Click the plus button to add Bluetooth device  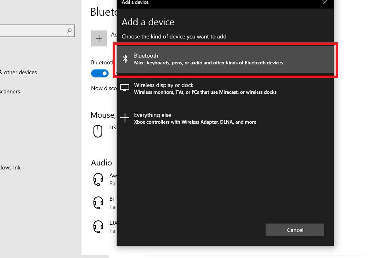coord(99,38)
